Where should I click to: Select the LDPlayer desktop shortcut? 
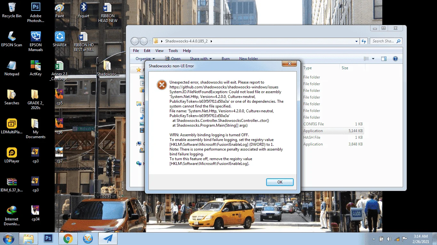[x=12, y=155]
